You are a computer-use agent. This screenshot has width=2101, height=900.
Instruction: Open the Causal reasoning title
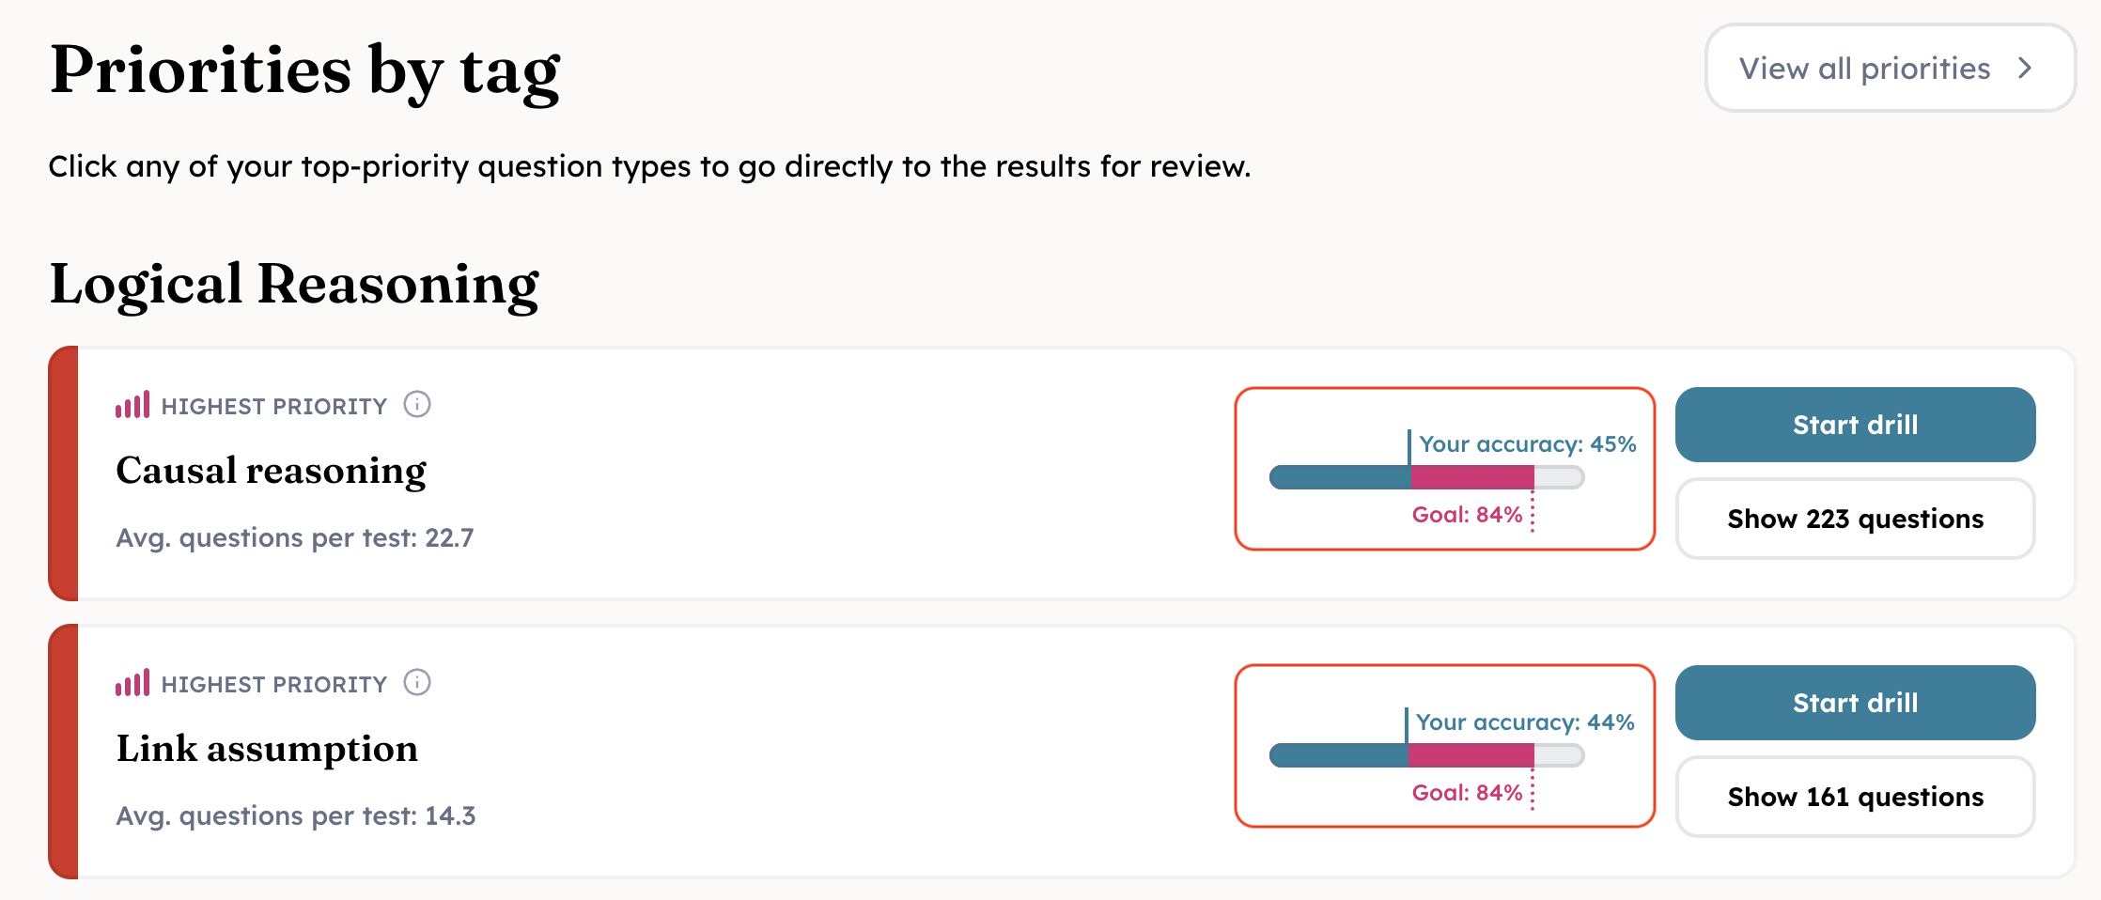(271, 470)
